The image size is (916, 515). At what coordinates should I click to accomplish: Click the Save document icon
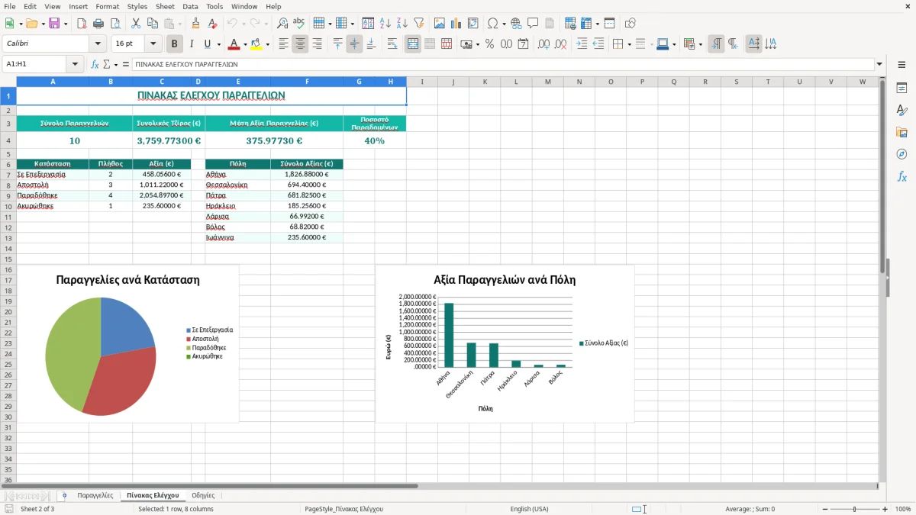tap(54, 24)
